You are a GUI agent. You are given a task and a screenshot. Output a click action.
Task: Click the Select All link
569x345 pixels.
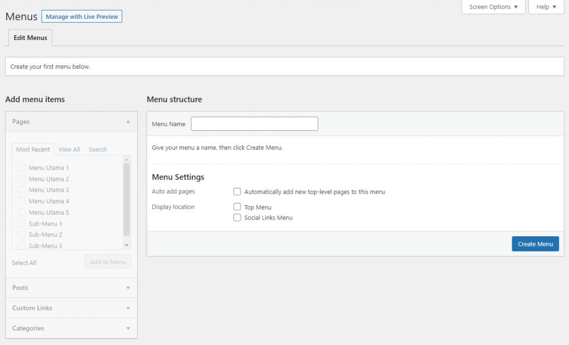click(24, 262)
